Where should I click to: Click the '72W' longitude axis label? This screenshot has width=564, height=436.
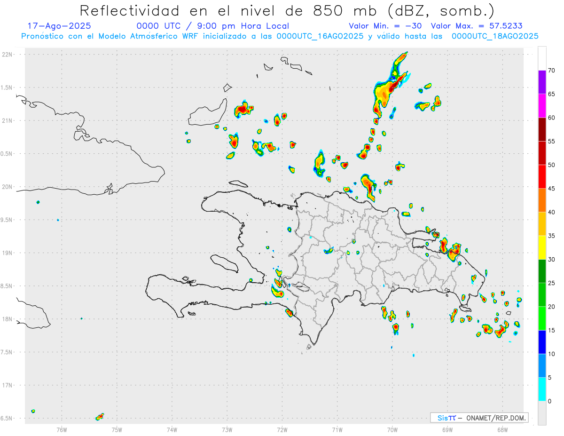point(282,430)
